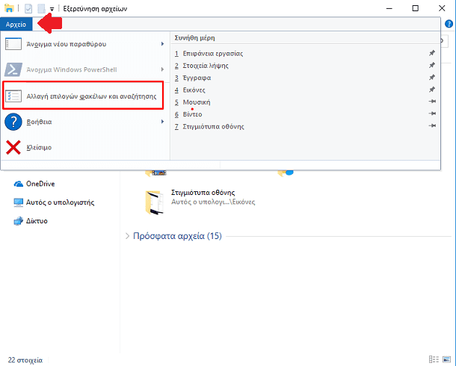456x366 pixels.
Task: Expand Βοήθεια submenu arrow
Action: (x=162, y=122)
